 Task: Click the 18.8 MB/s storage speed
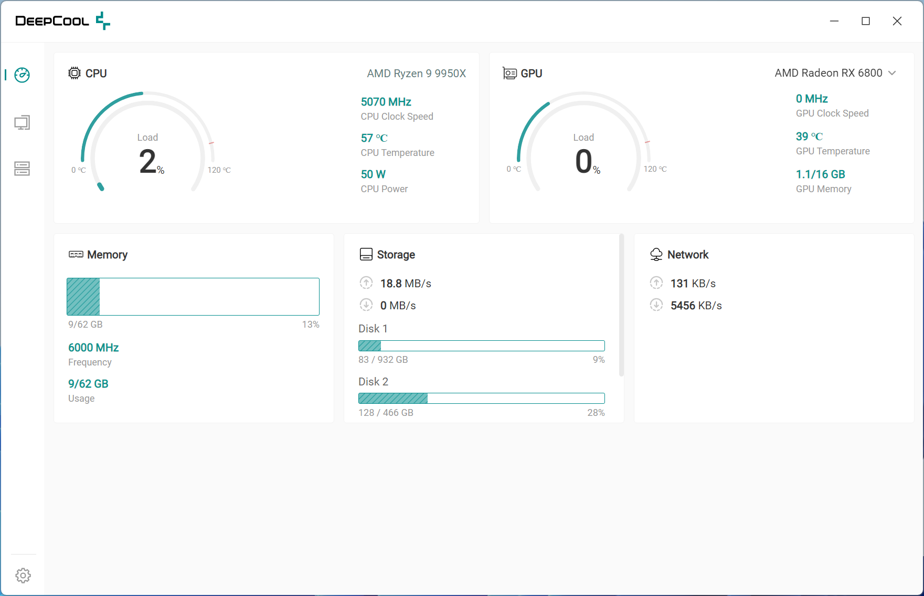406,284
